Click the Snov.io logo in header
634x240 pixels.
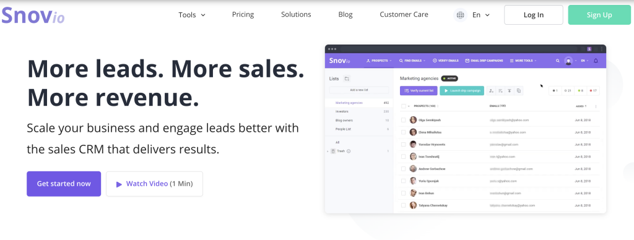33,15
